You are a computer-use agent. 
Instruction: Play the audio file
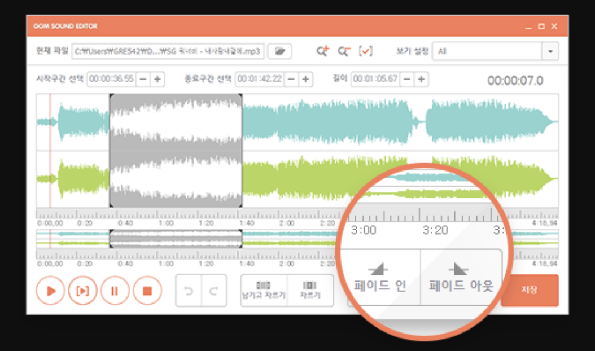tap(50, 291)
